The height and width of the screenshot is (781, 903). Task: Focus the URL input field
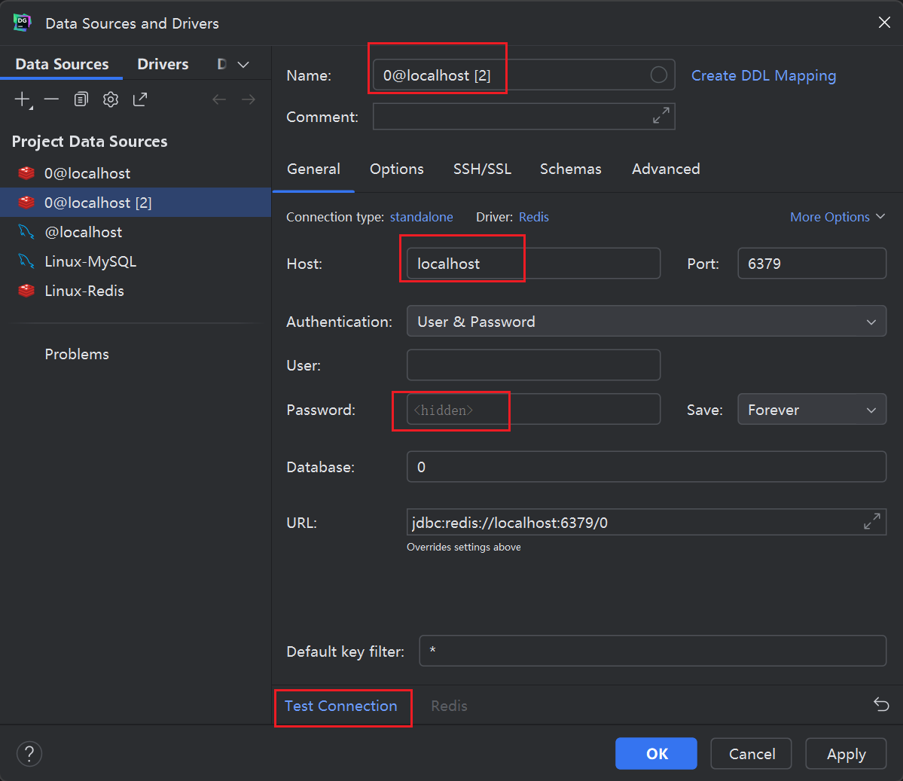point(646,522)
